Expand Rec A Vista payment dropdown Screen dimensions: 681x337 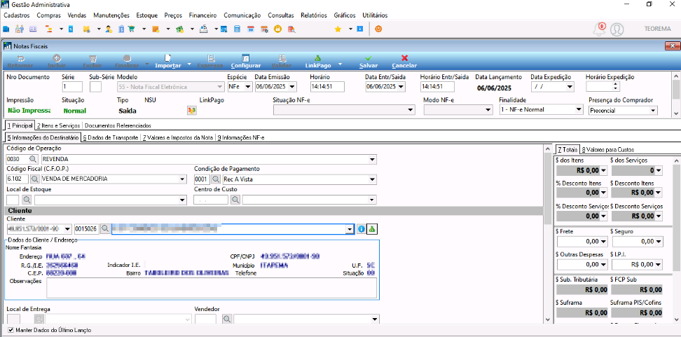point(372,179)
